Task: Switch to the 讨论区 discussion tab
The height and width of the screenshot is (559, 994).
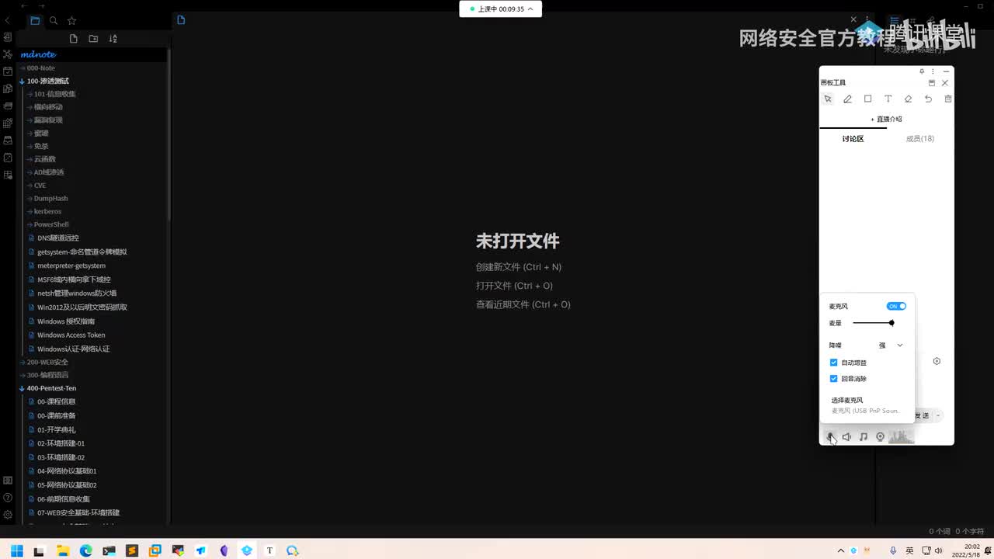Action: [853, 139]
